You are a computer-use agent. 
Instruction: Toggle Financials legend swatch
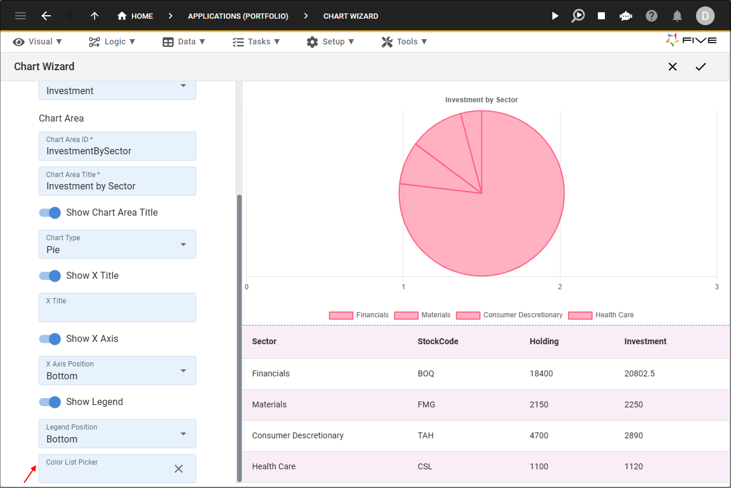click(x=341, y=316)
